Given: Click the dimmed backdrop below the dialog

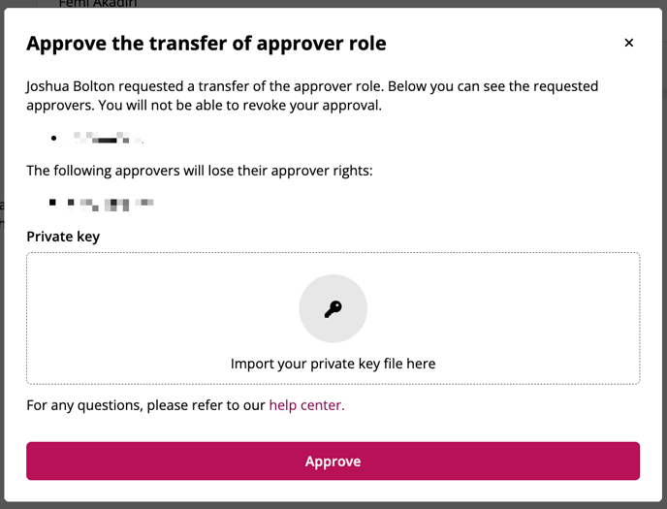Looking at the screenshot, I should [x=333, y=505].
